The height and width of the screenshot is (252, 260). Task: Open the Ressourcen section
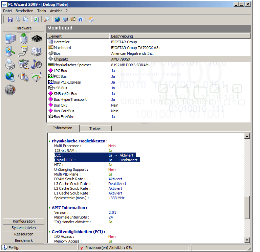click(24, 234)
